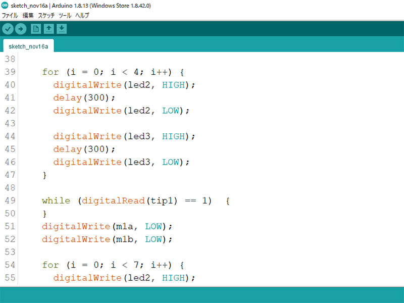Open the スケッチ menu
This screenshot has width=404, height=303.
(x=46, y=16)
